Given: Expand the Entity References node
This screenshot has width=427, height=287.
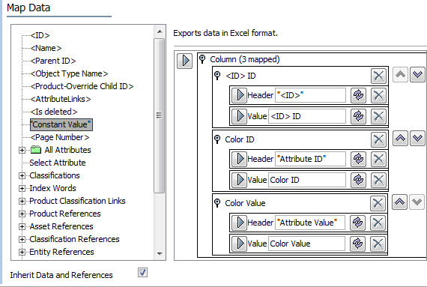Looking at the screenshot, I should pyautogui.click(x=22, y=252).
